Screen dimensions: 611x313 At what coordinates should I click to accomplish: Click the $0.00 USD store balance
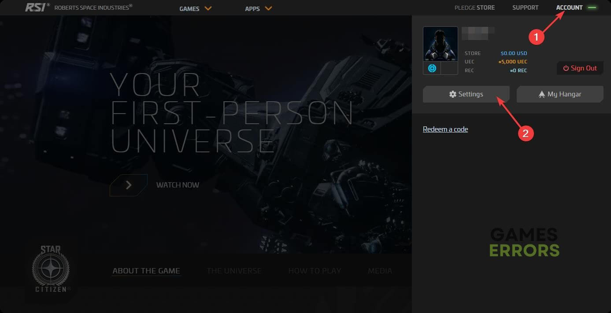(x=514, y=53)
